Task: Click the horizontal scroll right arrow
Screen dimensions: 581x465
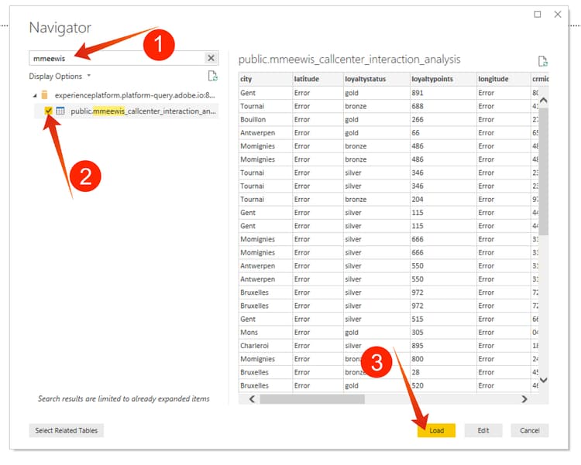Action: point(524,399)
